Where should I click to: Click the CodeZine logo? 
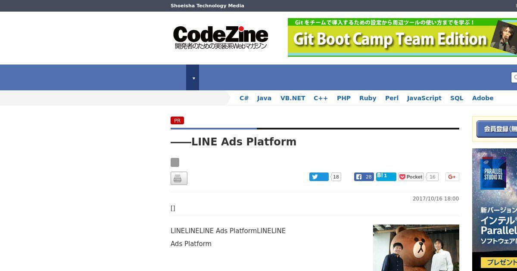[221, 37]
